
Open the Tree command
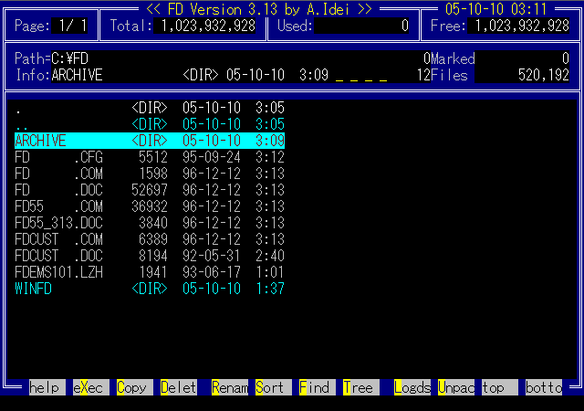361,387
